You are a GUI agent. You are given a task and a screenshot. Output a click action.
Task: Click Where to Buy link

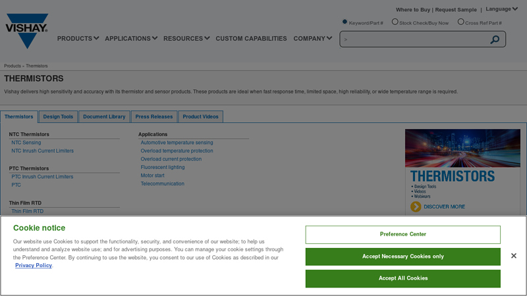(x=413, y=10)
